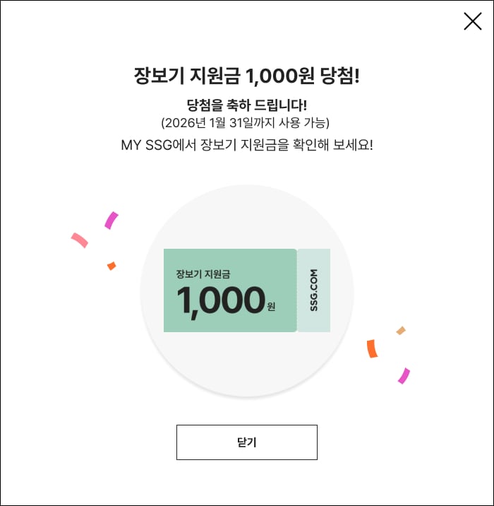
Task: Click the heading 장보기 지원금 1,000원 당첨!
Action: [246, 76]
